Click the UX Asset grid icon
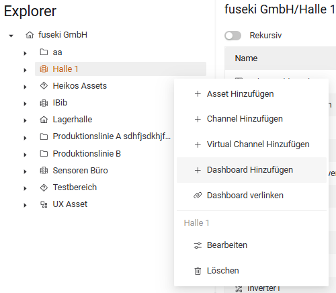This screenshot has width=336, height=293. pyautogui.click(x=44, y=204)
